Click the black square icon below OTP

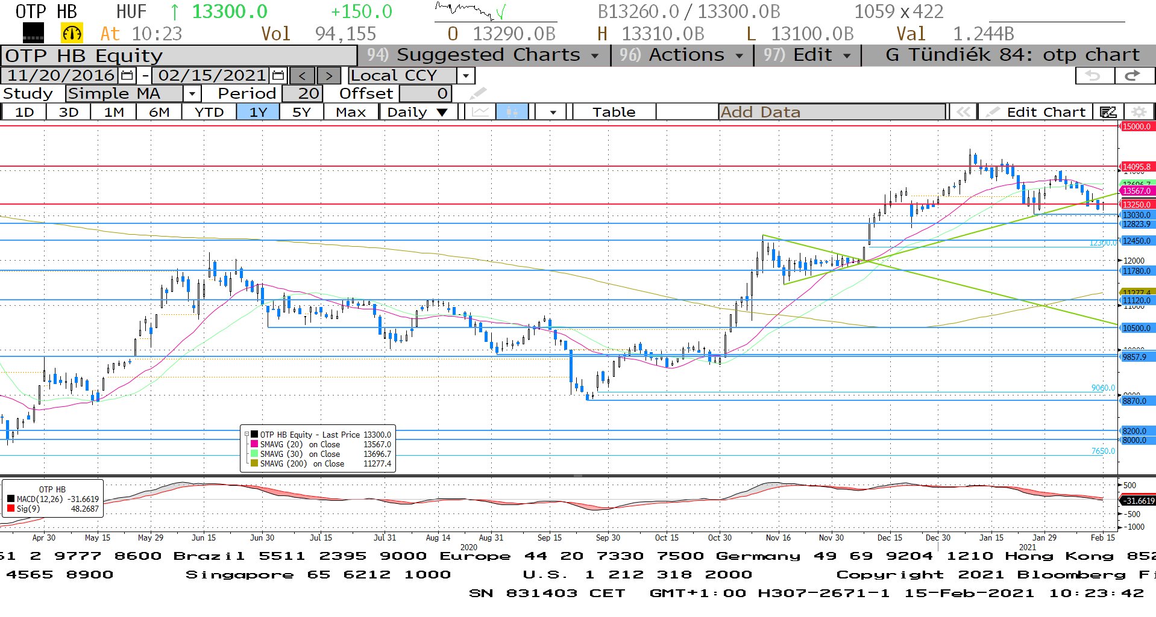pyautogui.click(x=33, y=33)
